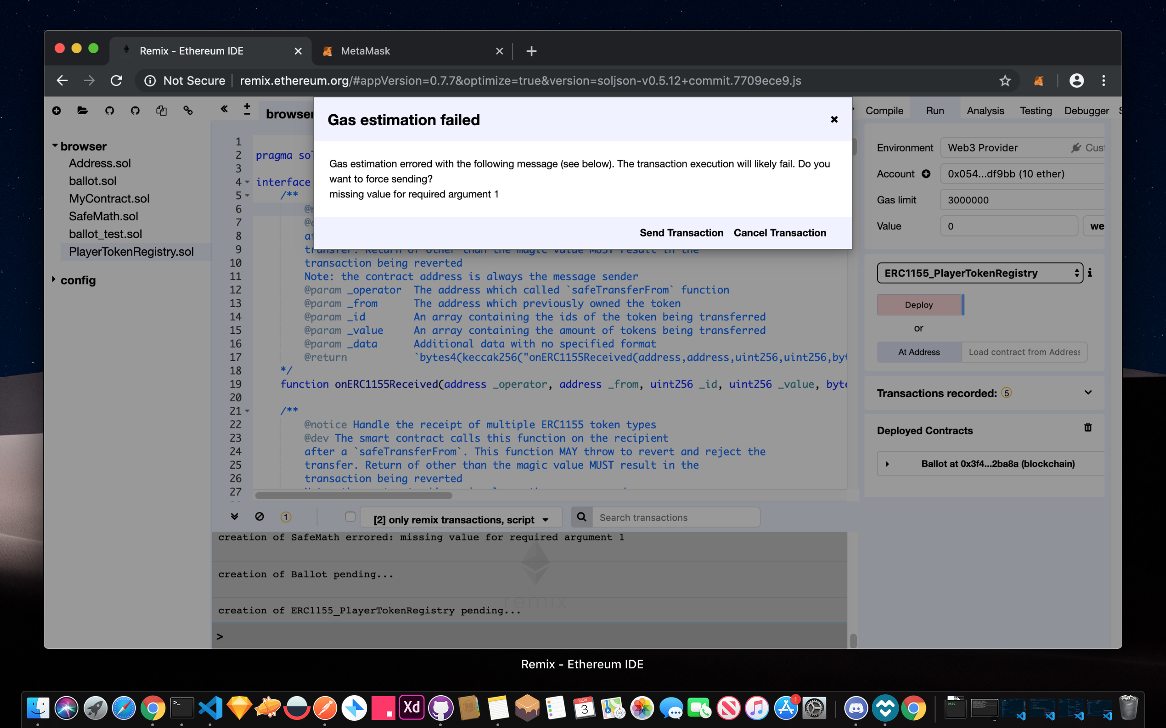
Task: Click the open folder icon in file explorer toolbar
Action: [x=82, y=111]
